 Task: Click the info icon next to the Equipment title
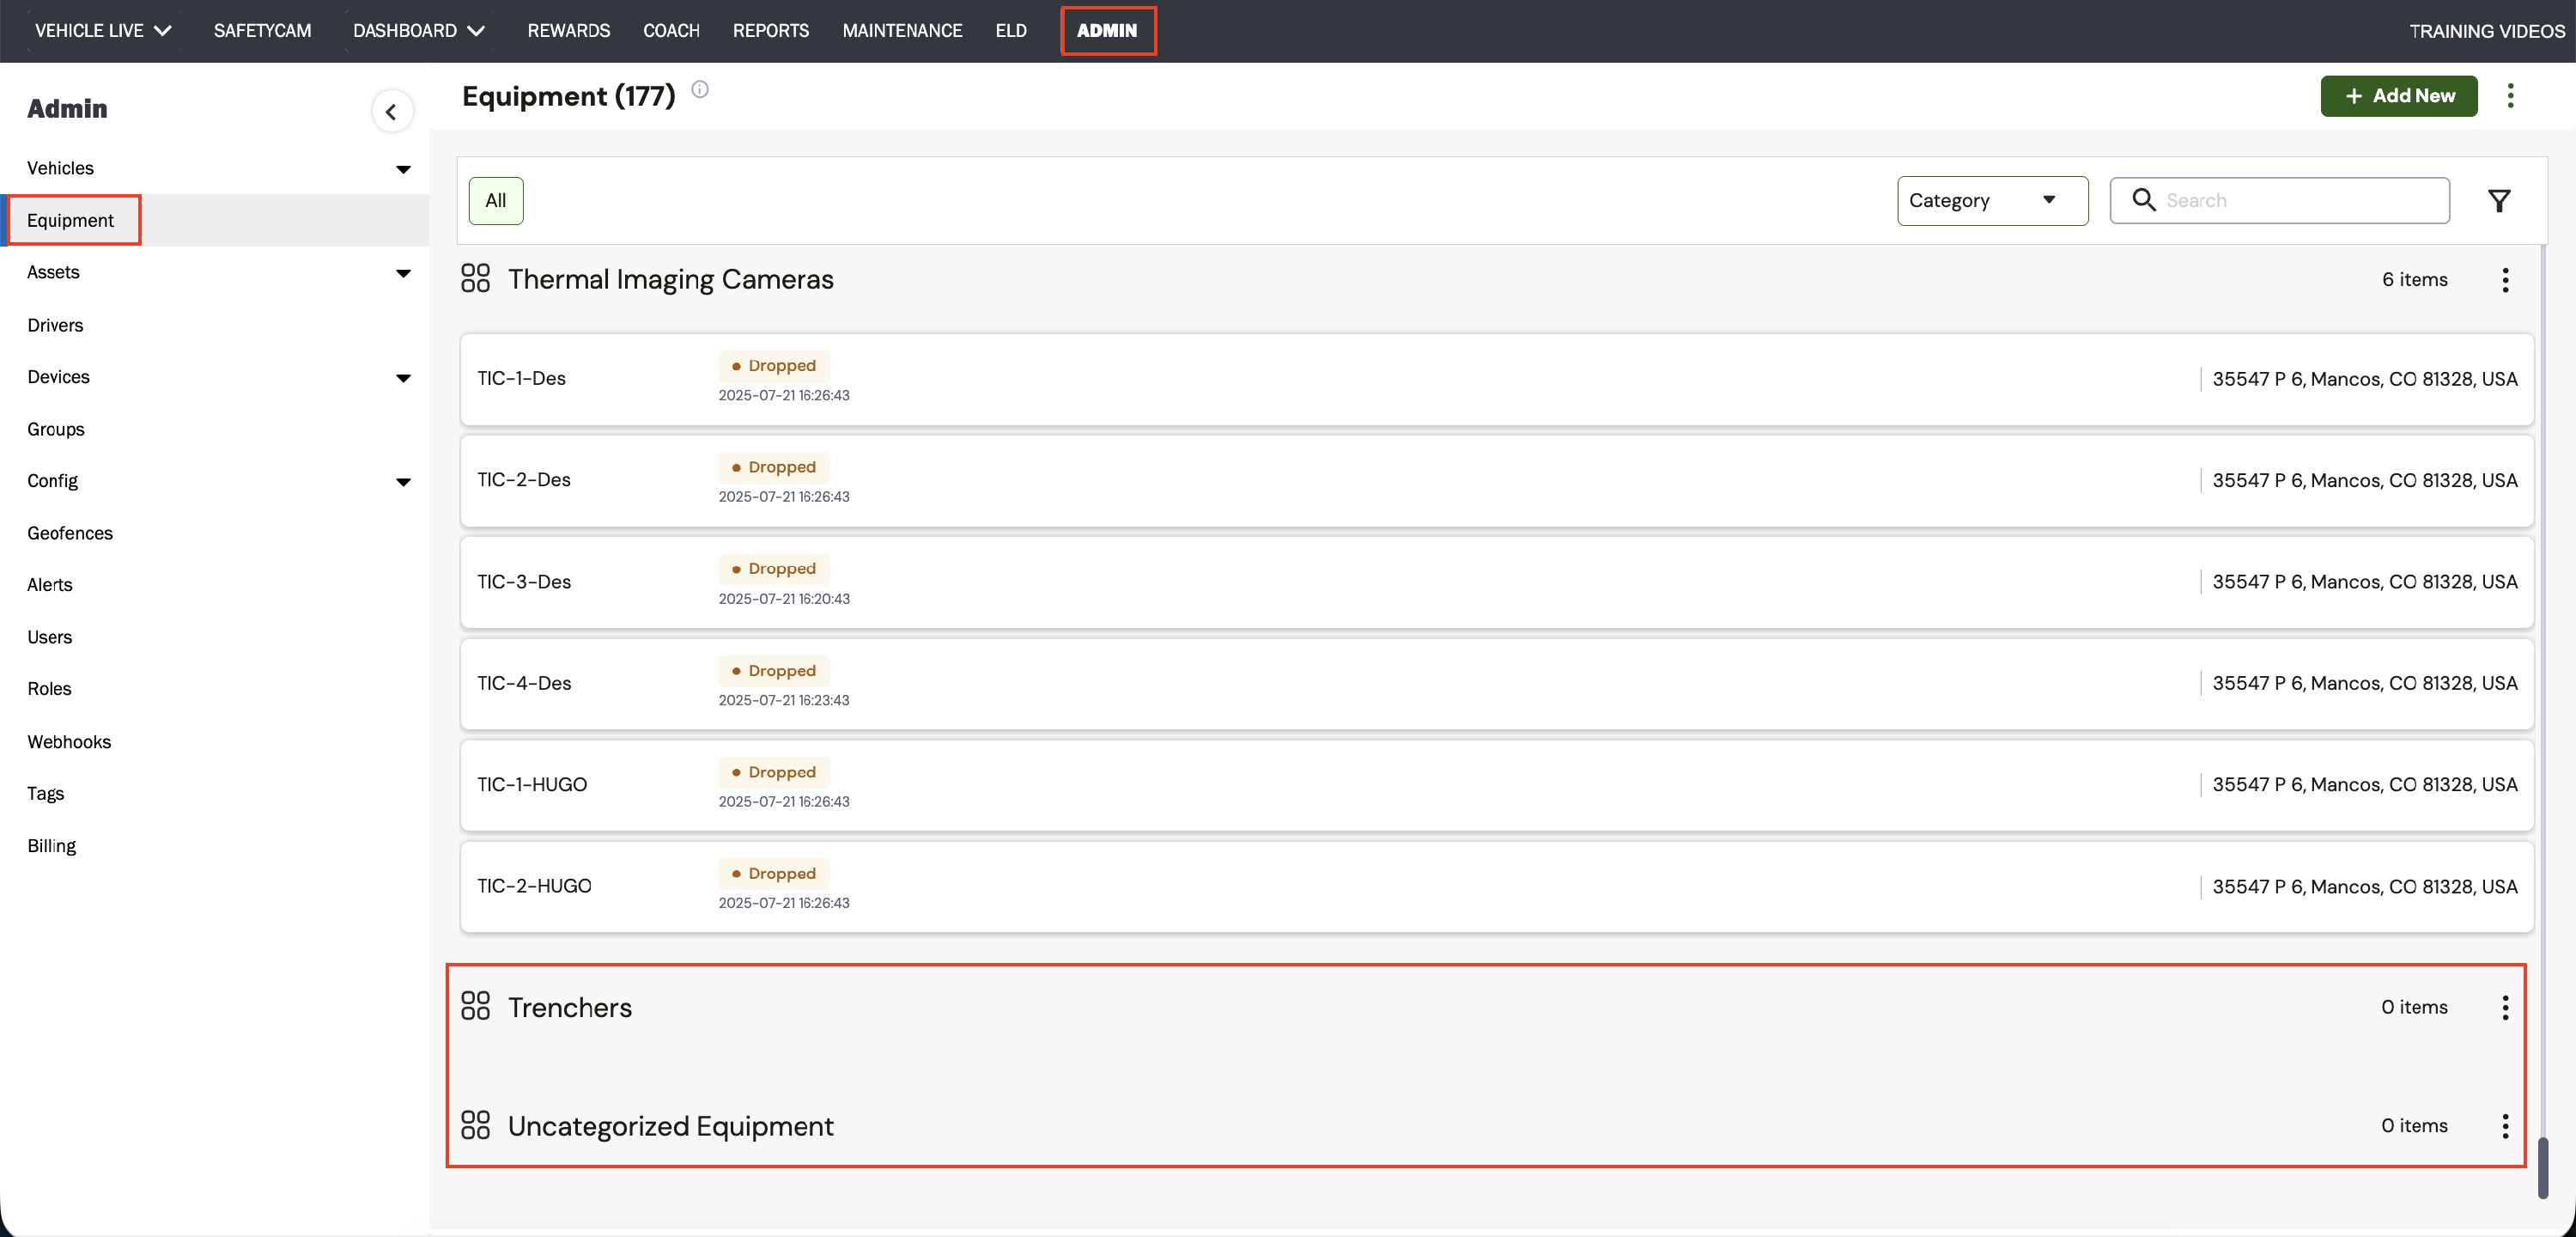(700, 90)
